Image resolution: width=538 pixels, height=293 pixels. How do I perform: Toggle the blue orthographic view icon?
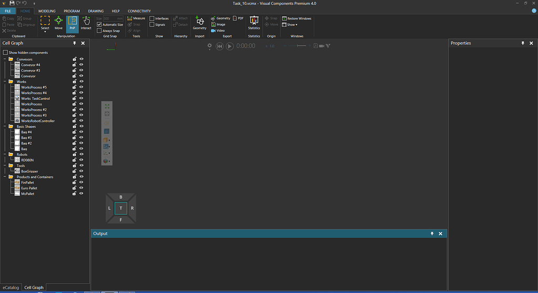[107, 131]
